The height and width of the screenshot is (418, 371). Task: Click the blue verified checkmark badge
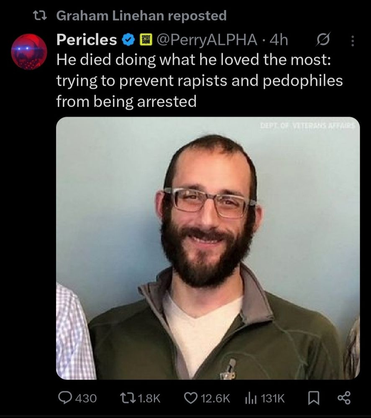(x=128, y=40)
